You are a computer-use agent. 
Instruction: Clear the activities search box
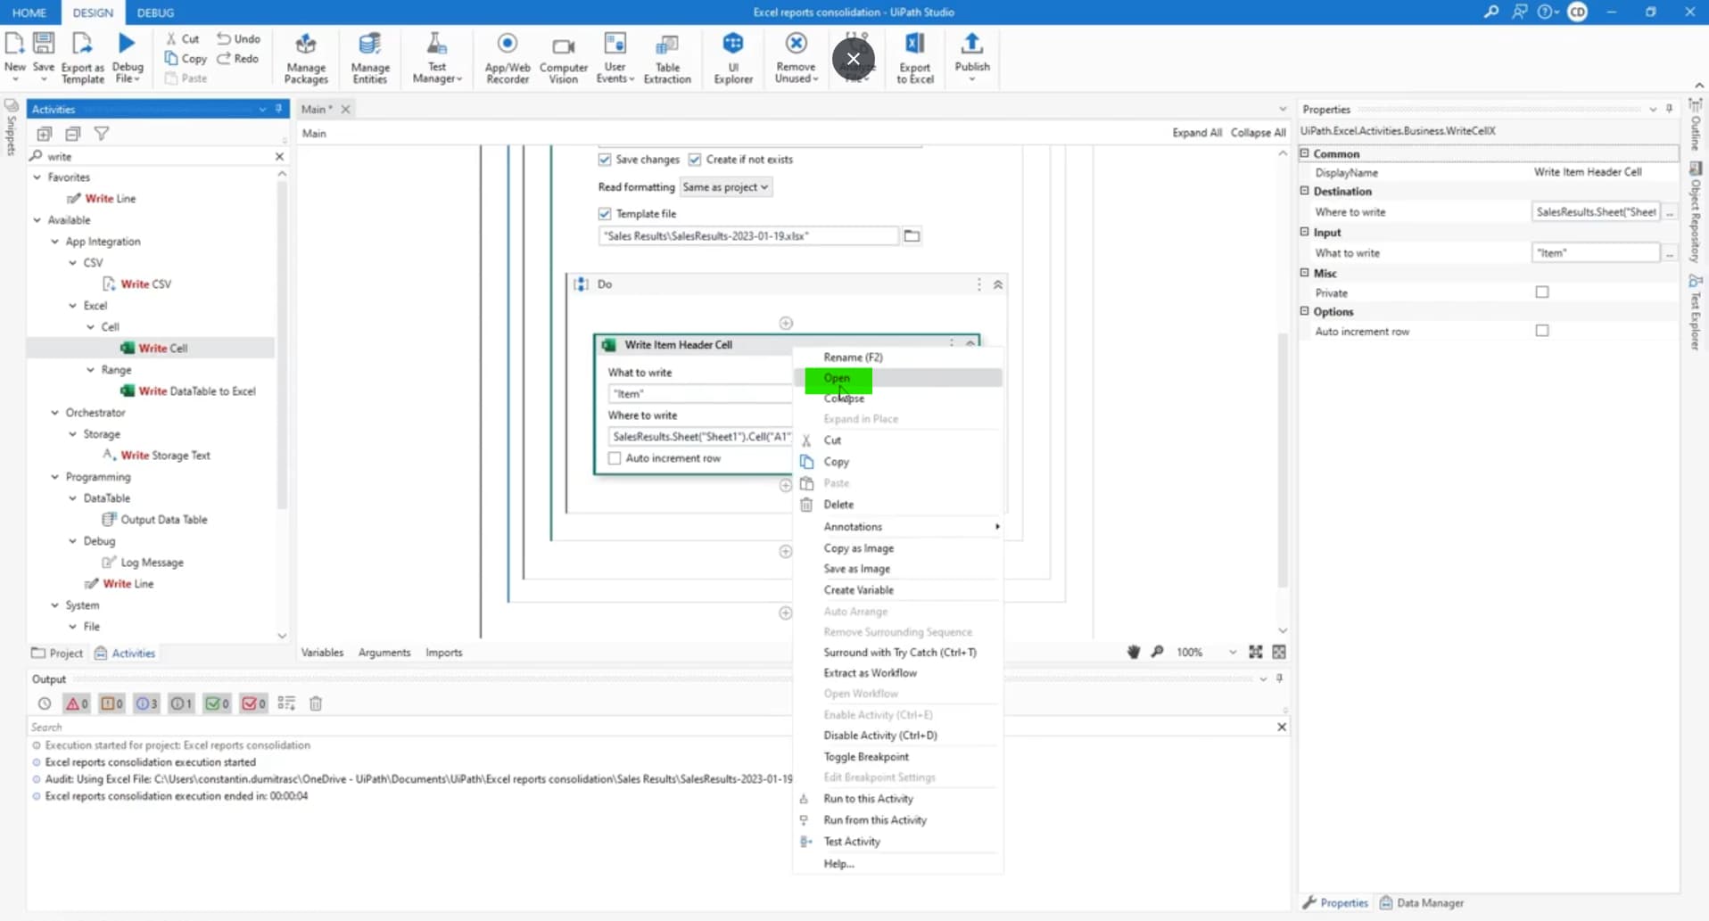[x=279, y=156]
